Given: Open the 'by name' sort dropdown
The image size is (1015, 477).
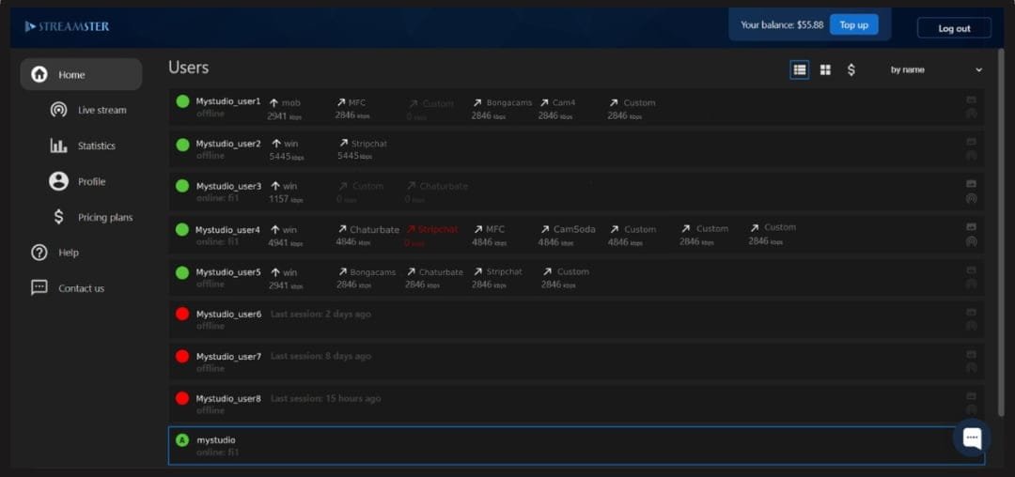Looking at the screenshot, I should (x=935, y=69).
